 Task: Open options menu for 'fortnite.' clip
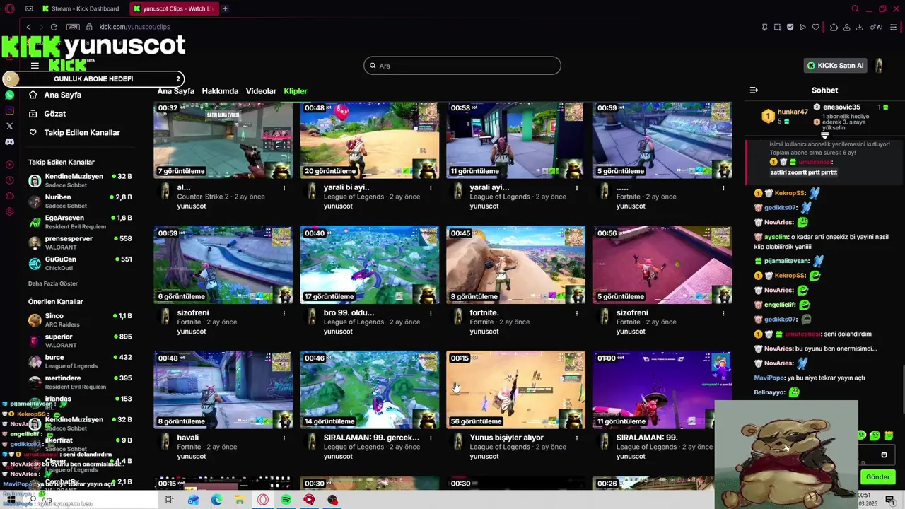click(x=577, y=313)
